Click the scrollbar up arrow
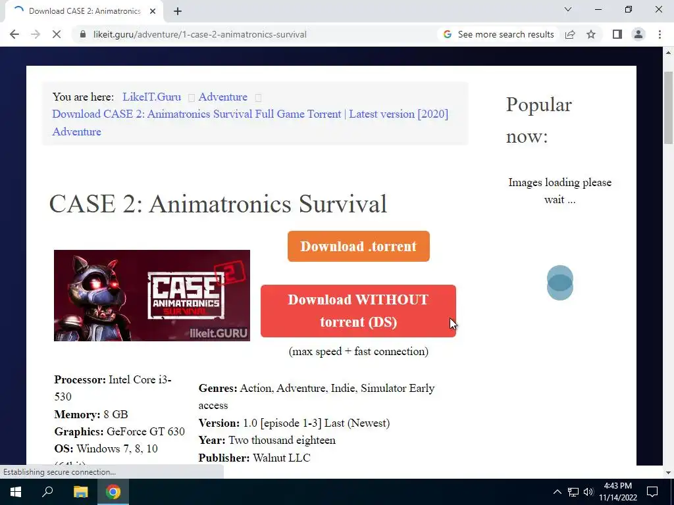The height and width of the screenshot is (505, 674). click(x=669, y=53)
